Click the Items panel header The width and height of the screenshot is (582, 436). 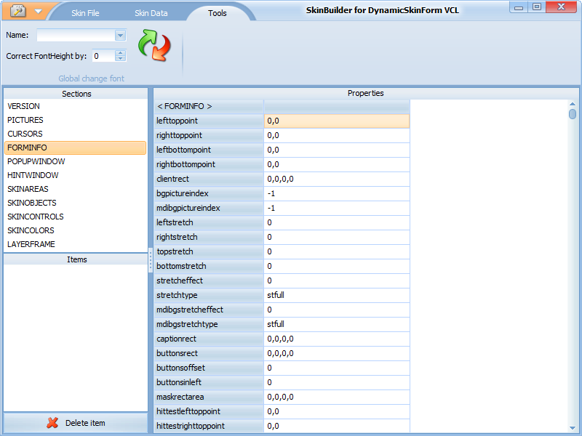[76, 259]
